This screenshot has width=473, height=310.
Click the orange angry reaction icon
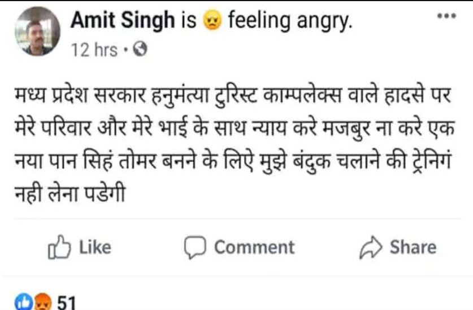[42, 302]
